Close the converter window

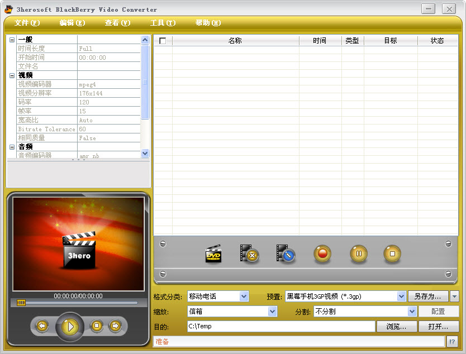pos(449,9)
